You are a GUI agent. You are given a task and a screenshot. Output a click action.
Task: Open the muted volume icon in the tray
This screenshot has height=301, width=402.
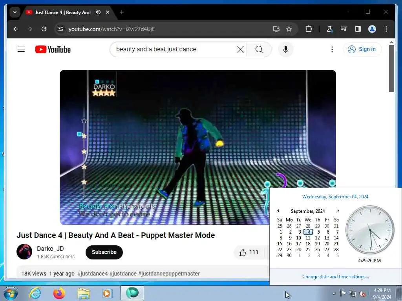pos(362,294)
